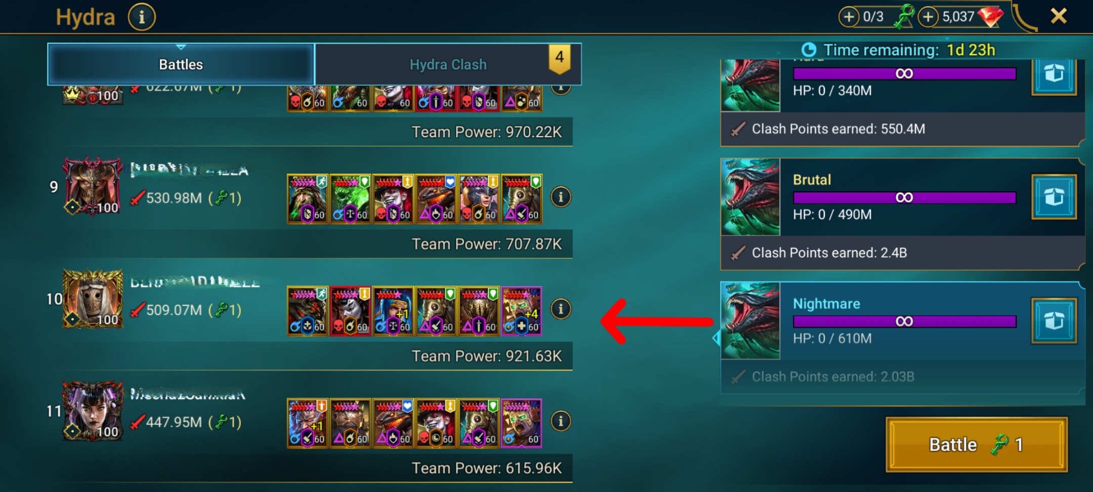Select the Battles tab
The image size is (1093, 492).
tap(181, 64)
